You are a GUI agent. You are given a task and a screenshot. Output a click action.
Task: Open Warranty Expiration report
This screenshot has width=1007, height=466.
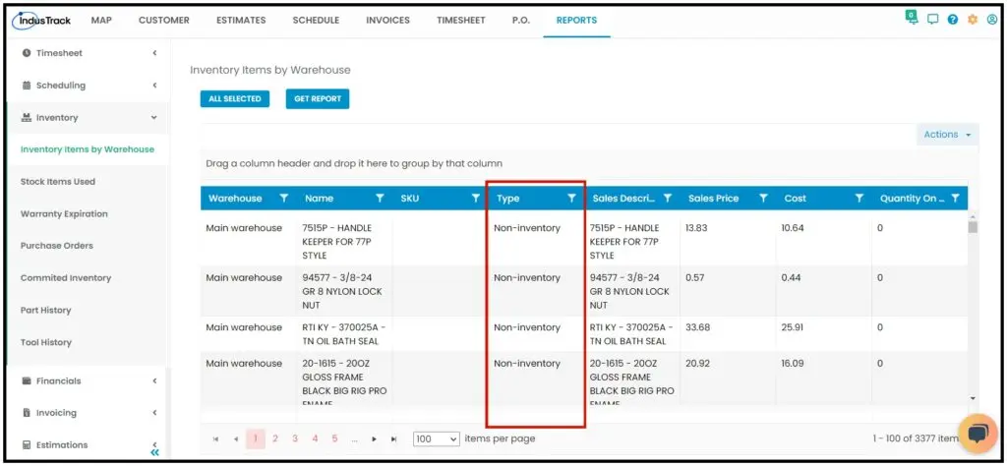coord(64,213)
